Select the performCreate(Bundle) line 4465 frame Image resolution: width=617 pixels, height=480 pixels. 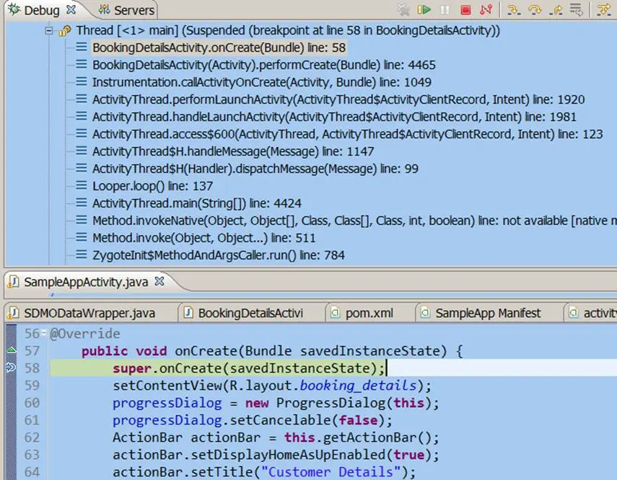click(264, 65)
